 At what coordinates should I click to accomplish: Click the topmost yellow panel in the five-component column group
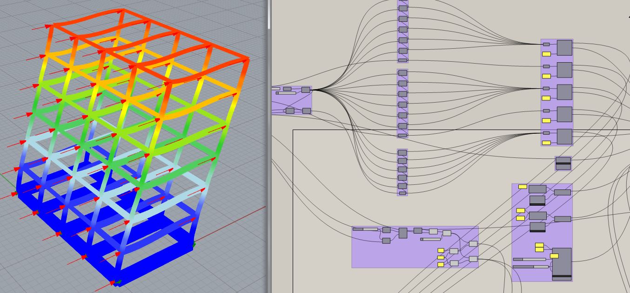pyautogui.click(x=546, y=54)
